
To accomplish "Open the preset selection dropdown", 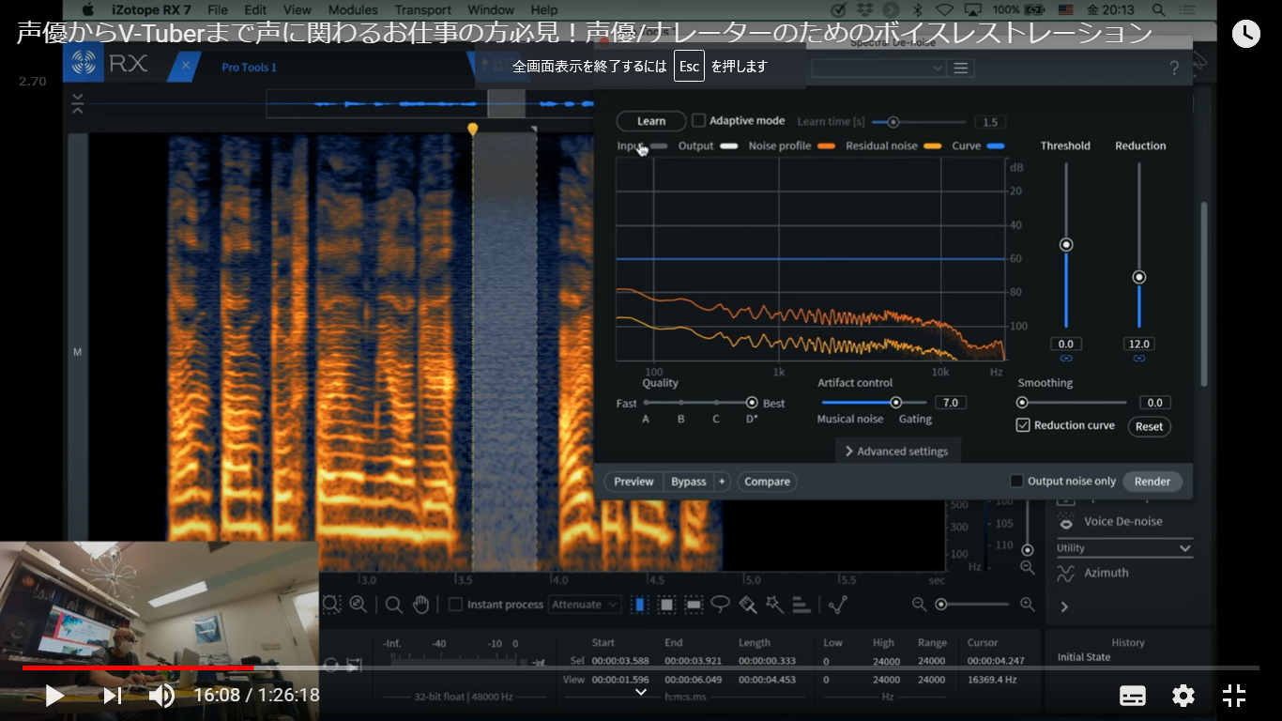I will pos(878,68).
